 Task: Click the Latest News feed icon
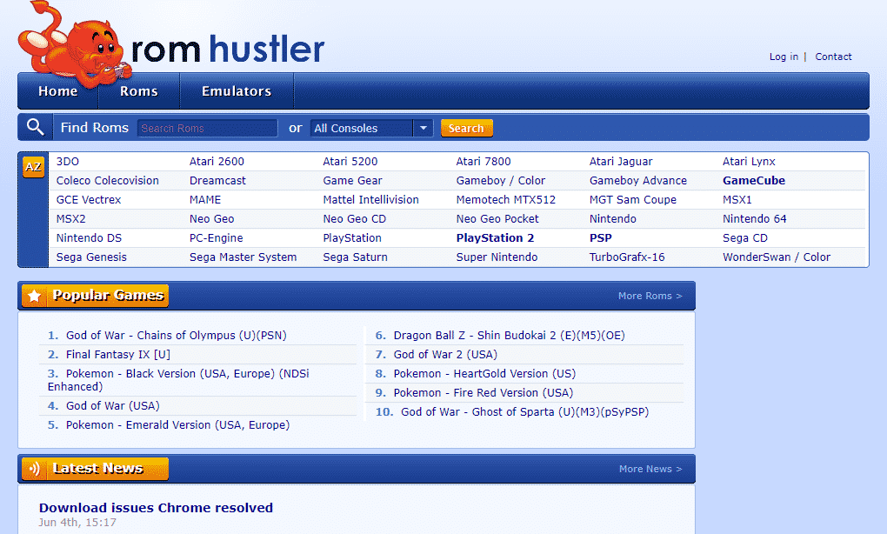point(35,469)
